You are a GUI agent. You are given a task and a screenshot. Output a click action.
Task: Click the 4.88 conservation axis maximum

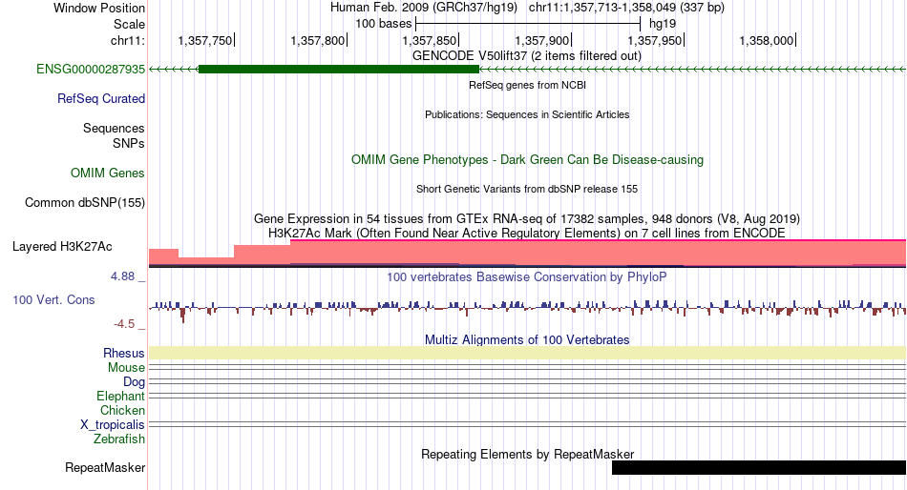click(122, 276)
